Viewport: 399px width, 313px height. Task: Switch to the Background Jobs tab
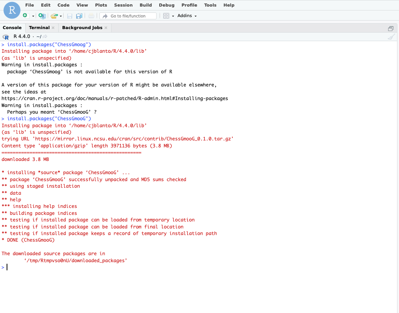pyautogui.click(x=82, y=28)
